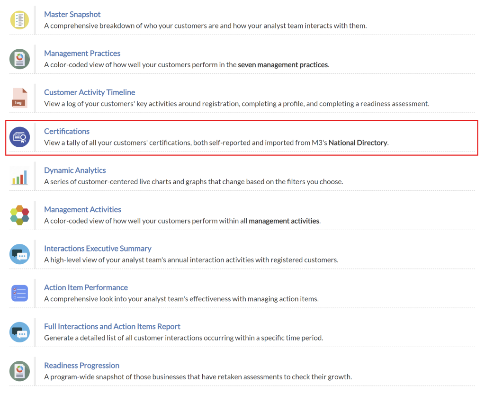Open the Readiness Progression report link

coord(81,366)
